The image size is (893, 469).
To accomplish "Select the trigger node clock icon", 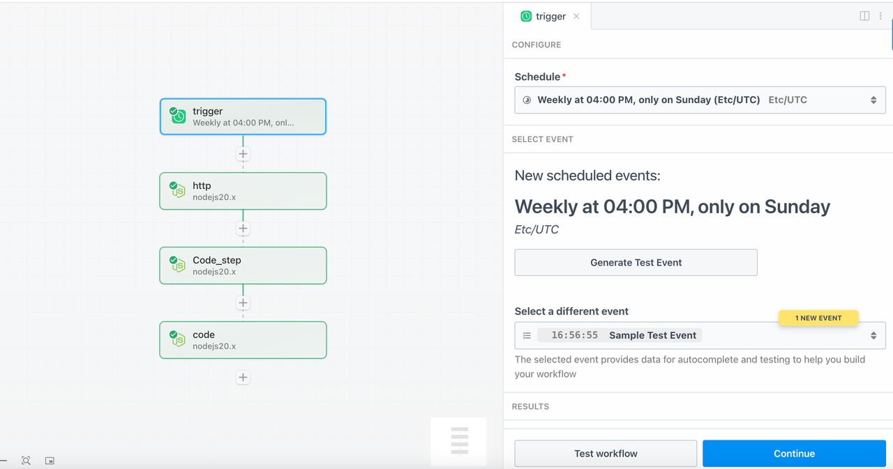I will pyautogui.click(x=178, y=116).
